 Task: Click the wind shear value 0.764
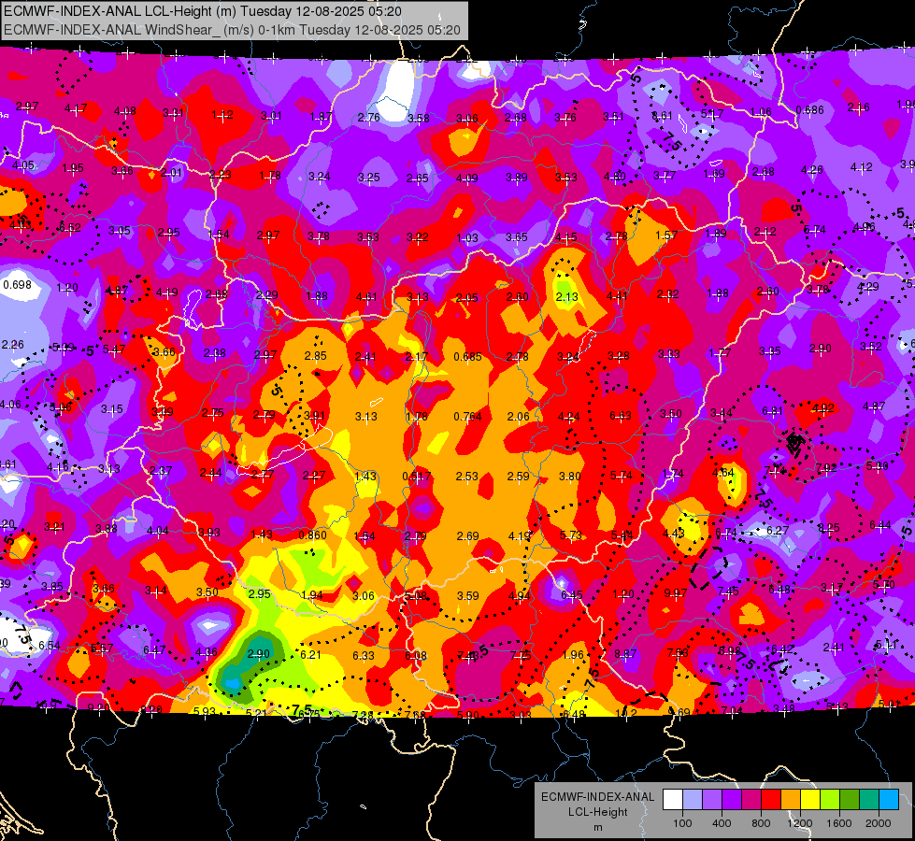click(x=467, y=416)
